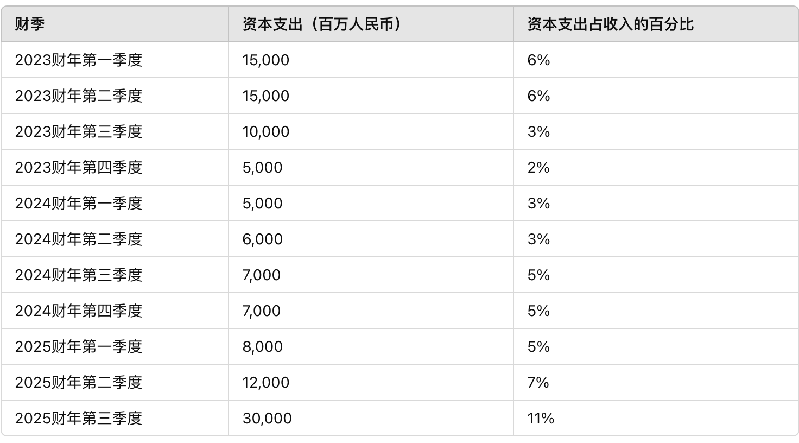
Task: Click the 7% percentage cell
Action: (538, 382)
